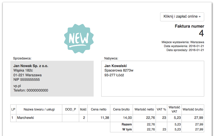The height and width of the screenshot is (136, 215).
Task: Click the Marchewki item row name
Action: 25,118
